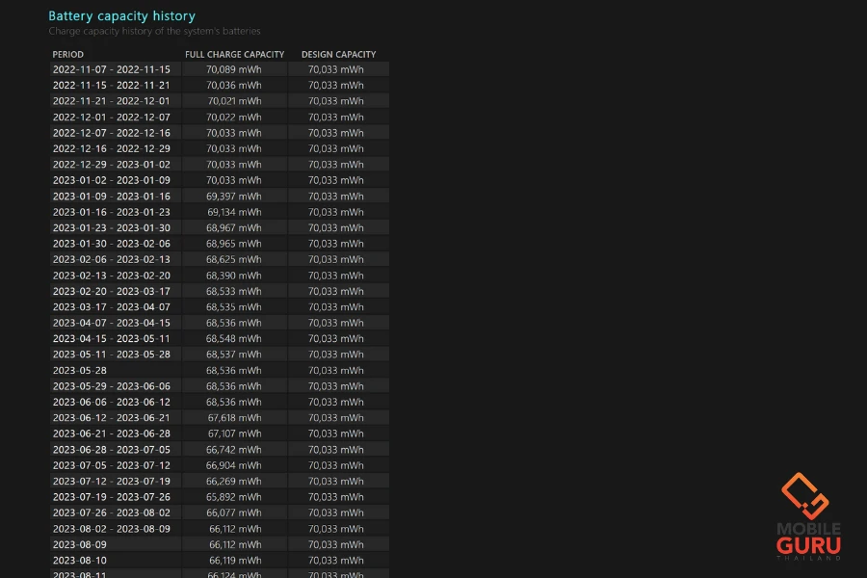The width and height of the screenshot is (867, 578).
Task: Click the 67,107 mWh capacity value
Action: (x=233, y=433)
